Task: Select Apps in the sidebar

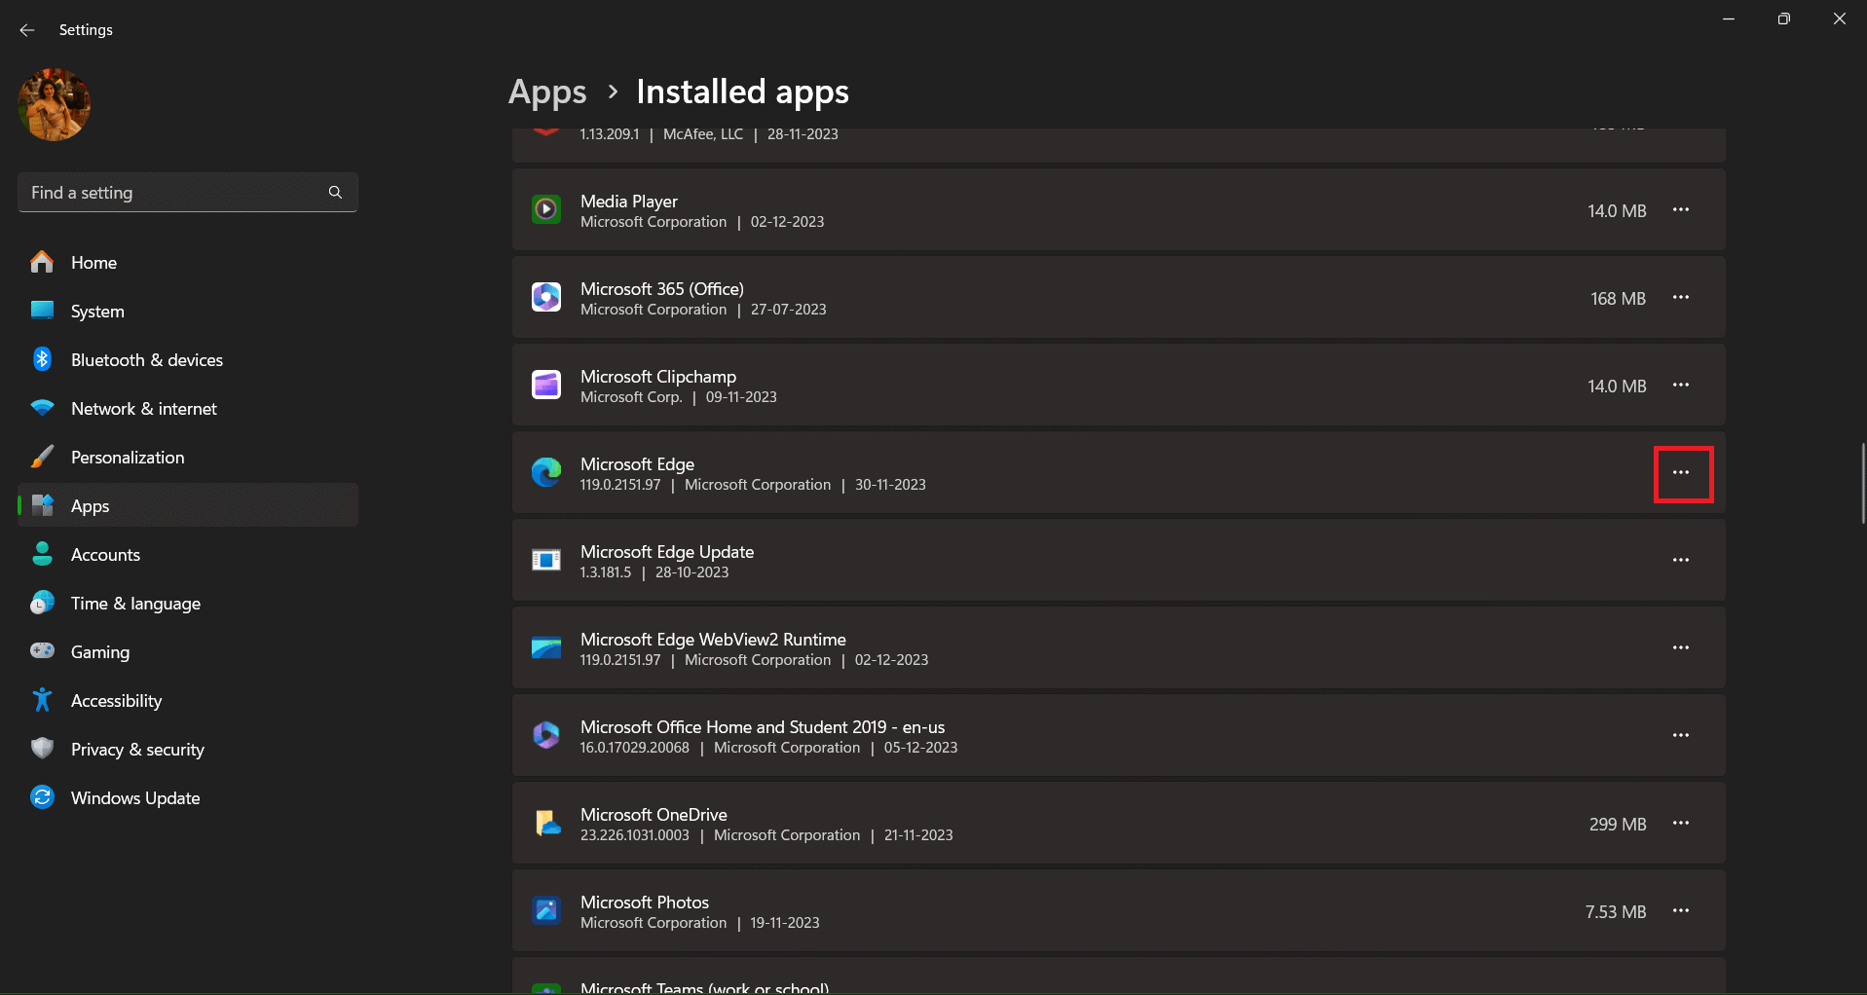Action: 188,506
